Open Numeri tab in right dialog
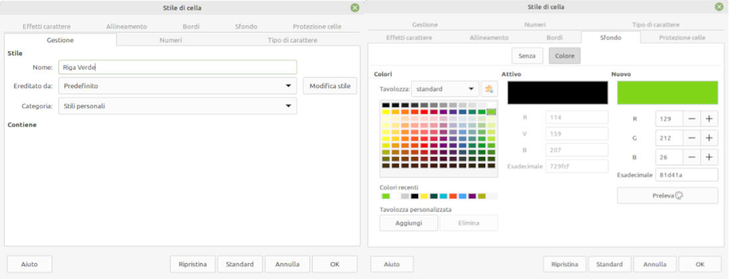Screen dimensions: 729x279 point(535,25)
